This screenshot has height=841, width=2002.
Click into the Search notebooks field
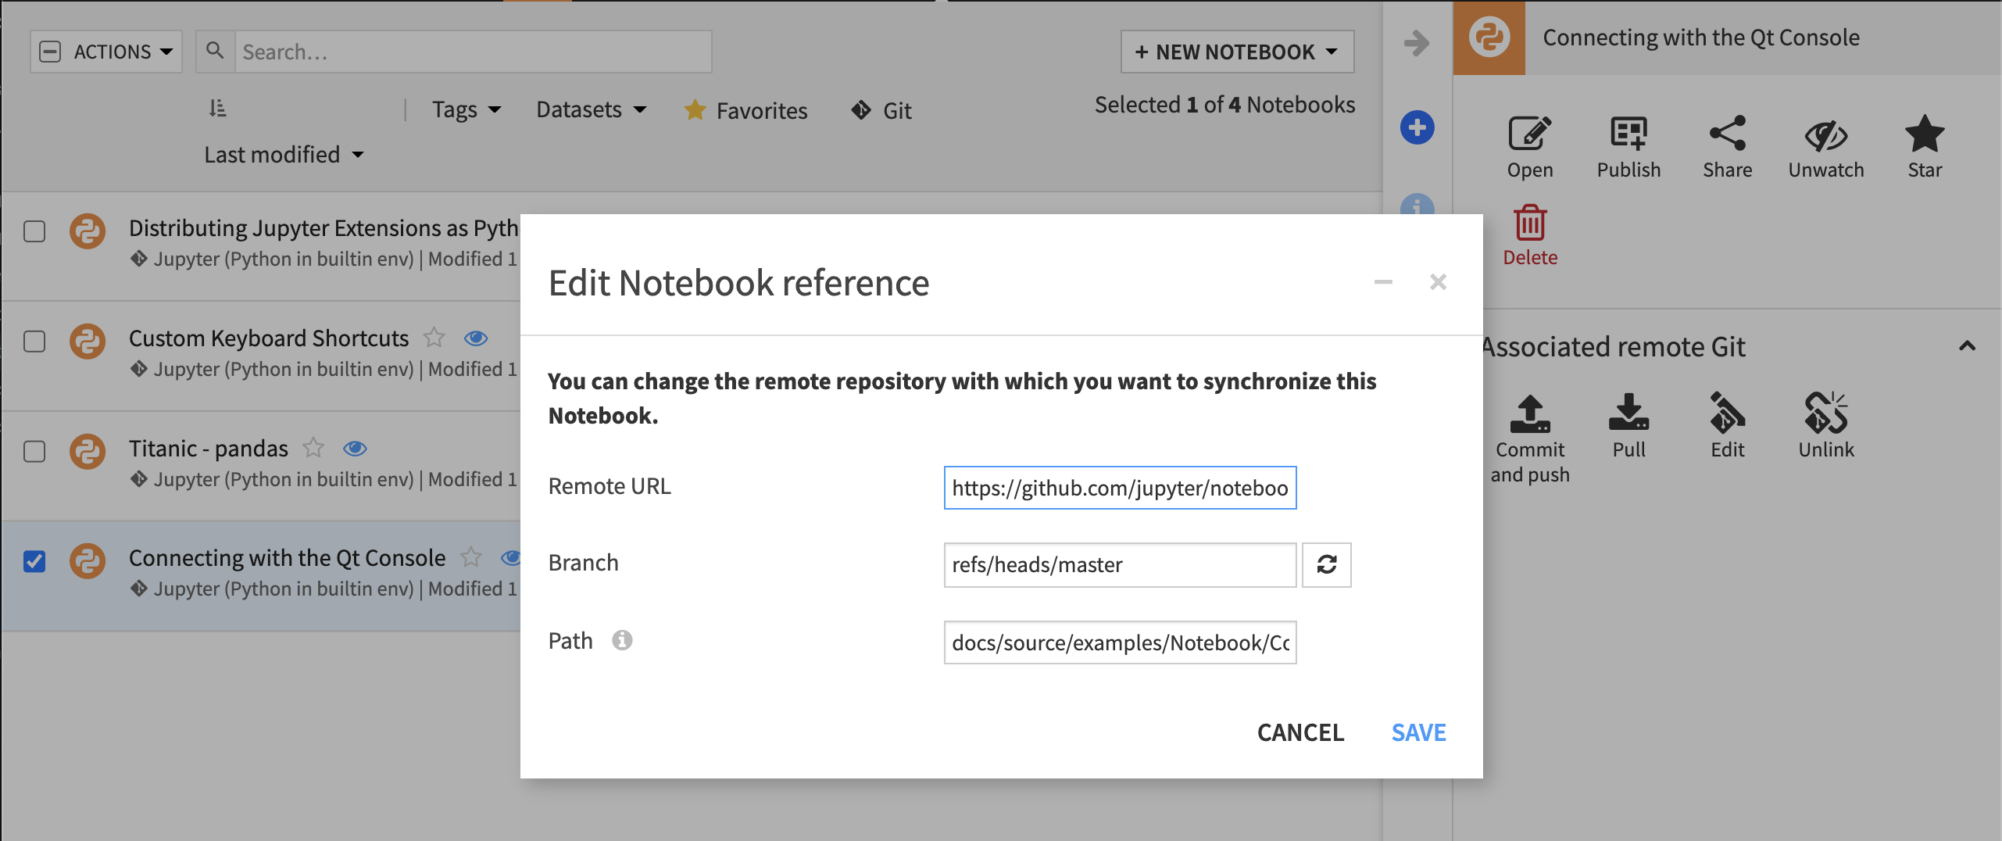tap(473, 52)
